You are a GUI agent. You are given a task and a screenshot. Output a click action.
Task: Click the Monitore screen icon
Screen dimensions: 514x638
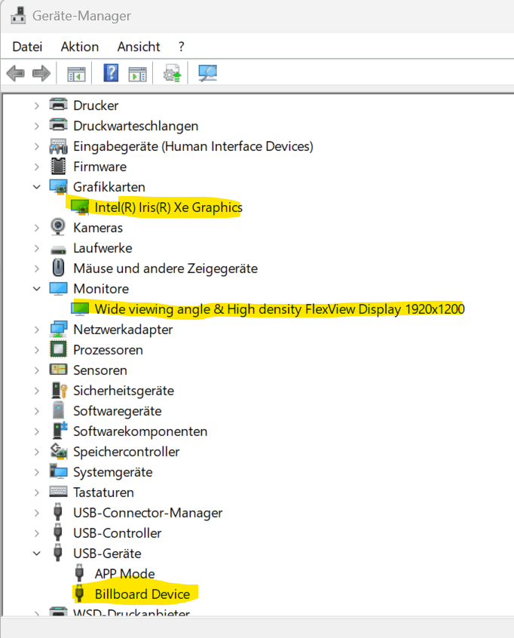point(58,289)
